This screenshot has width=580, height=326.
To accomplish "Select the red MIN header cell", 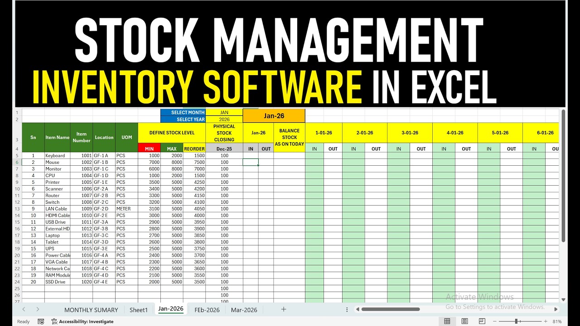I will click(x=149, y=149).
